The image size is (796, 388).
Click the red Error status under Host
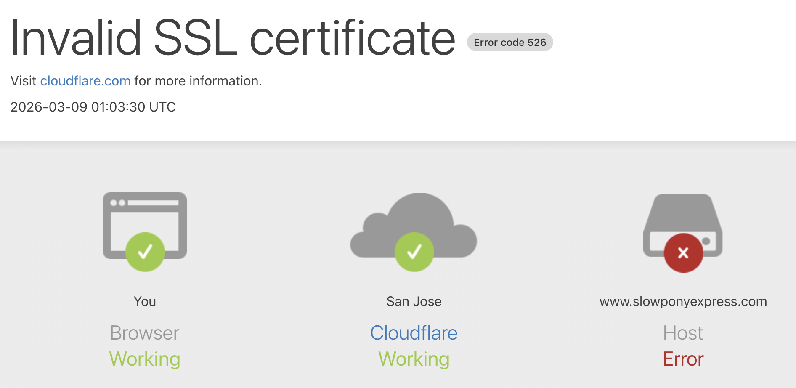(x=683, y=359)
